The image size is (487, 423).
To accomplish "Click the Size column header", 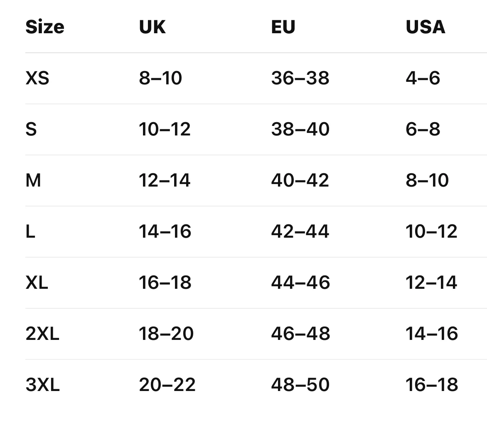I will pyautogui.click(x=45, y=27).
